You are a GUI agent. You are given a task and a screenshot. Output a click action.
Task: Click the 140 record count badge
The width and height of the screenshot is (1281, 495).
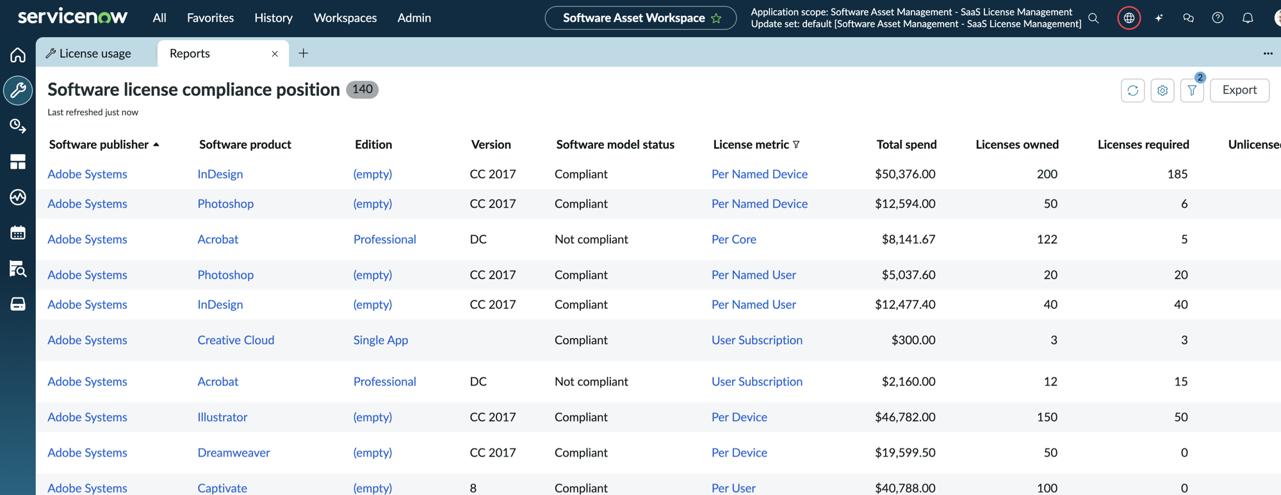[363, 90]
